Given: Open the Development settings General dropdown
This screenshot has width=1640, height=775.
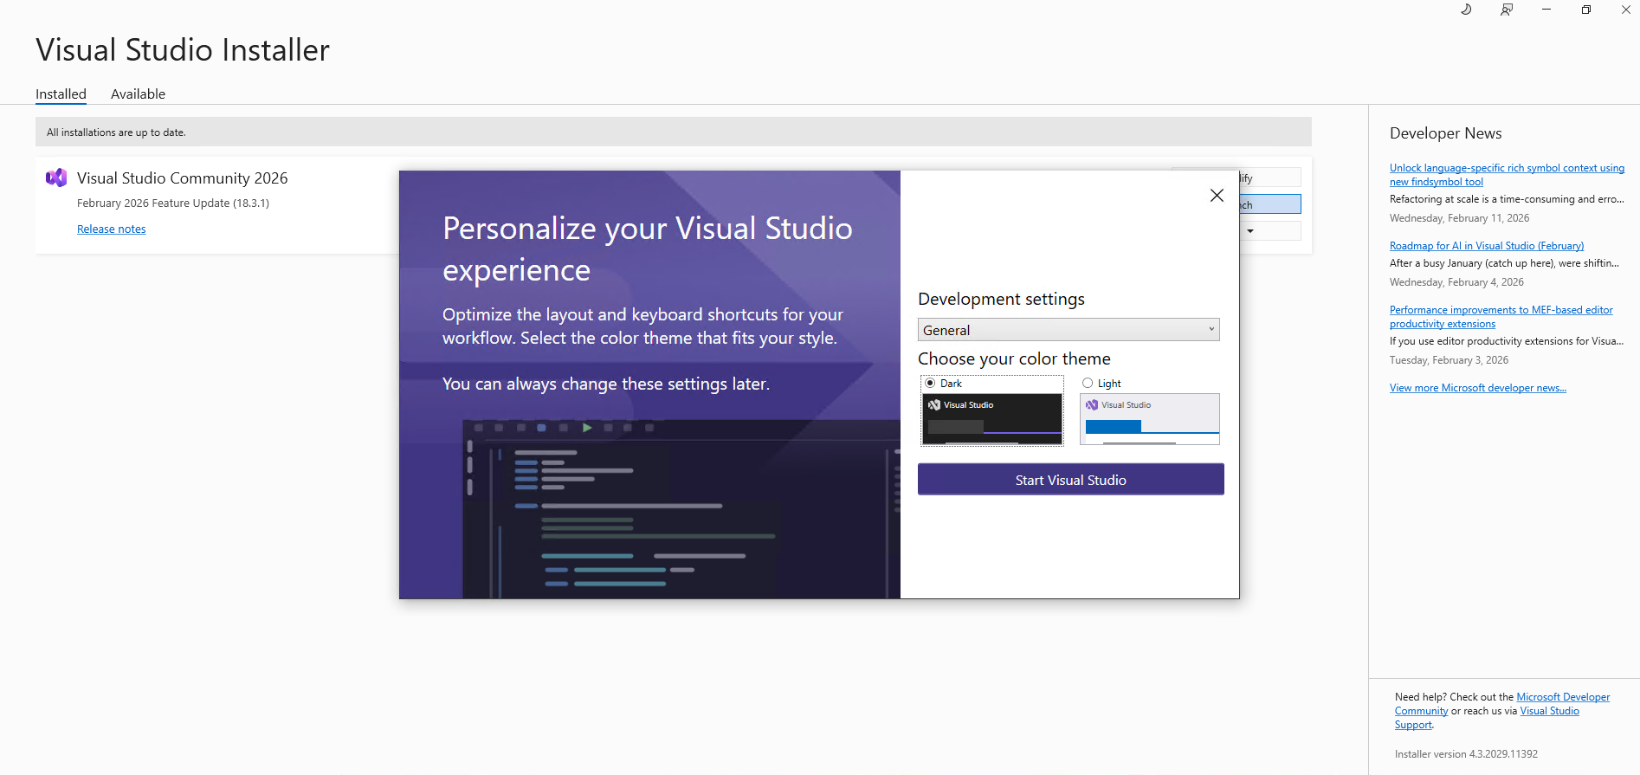Looking at the screenshot, I should click(x=1069, y=330).
